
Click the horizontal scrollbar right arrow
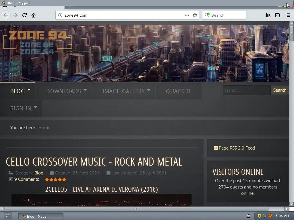pyautogui.click(x=287, y=209)
